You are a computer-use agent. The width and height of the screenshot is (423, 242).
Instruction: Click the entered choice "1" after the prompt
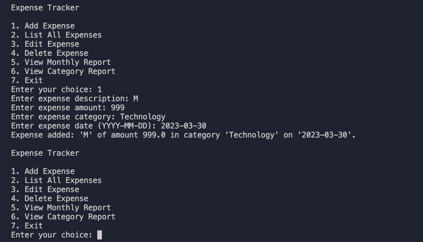[x=99, y=90]
